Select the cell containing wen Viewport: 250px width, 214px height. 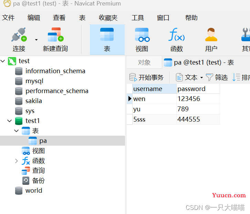pyautogui.click(x=154, y=99)
